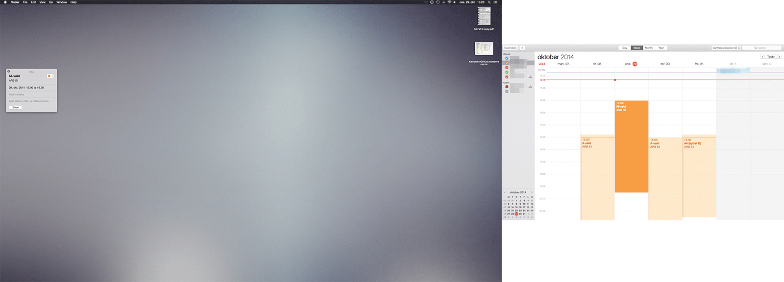The width and height of the screenshot is (784, 282).
Task: Click the shared icon on the iCloud calendar row
Action: pos(530,77)
